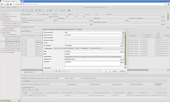Click the OK button in dialog
Image resolution: width=170 pixels, height=102 pixels.
[106, 71]
